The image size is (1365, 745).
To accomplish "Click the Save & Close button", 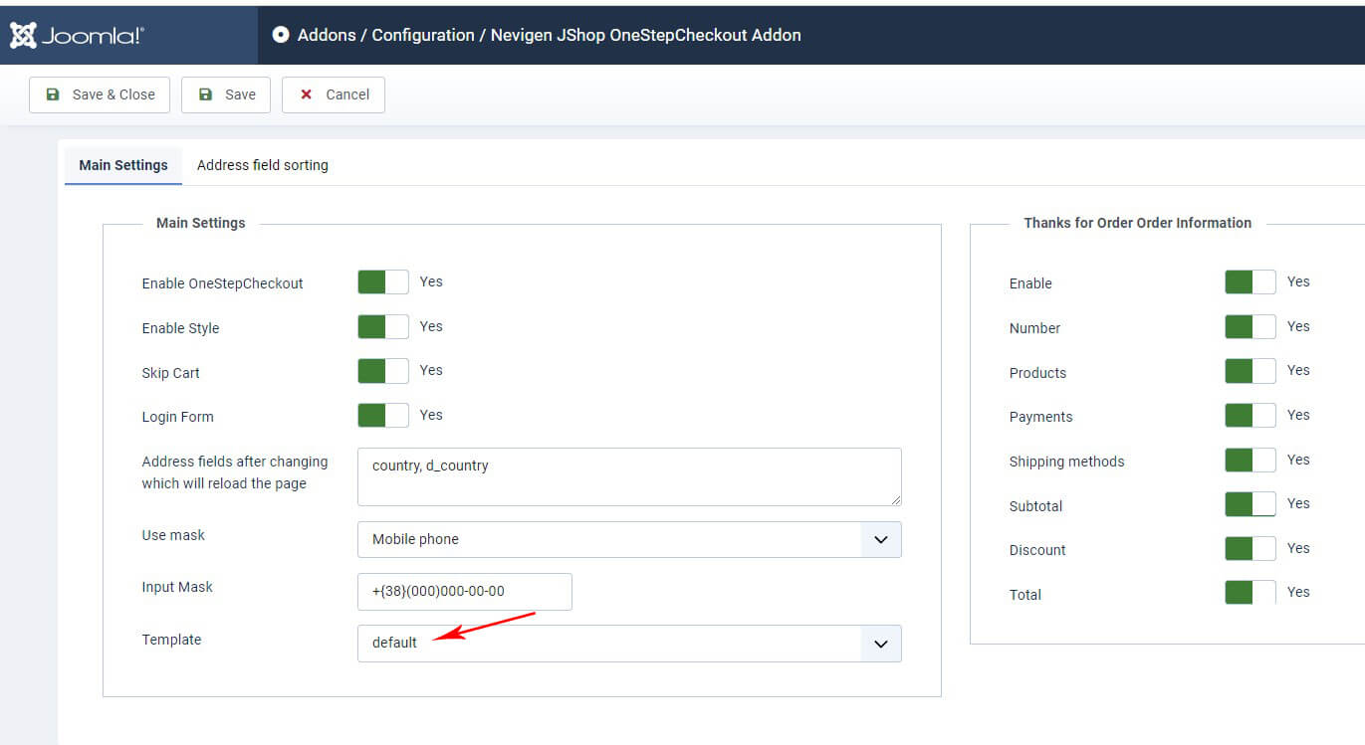I will pyautogui.click(x=100, y=94).
